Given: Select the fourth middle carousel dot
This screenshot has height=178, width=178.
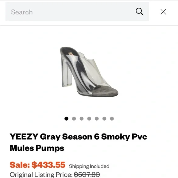Looking at the screenshot, I should 89,119.
